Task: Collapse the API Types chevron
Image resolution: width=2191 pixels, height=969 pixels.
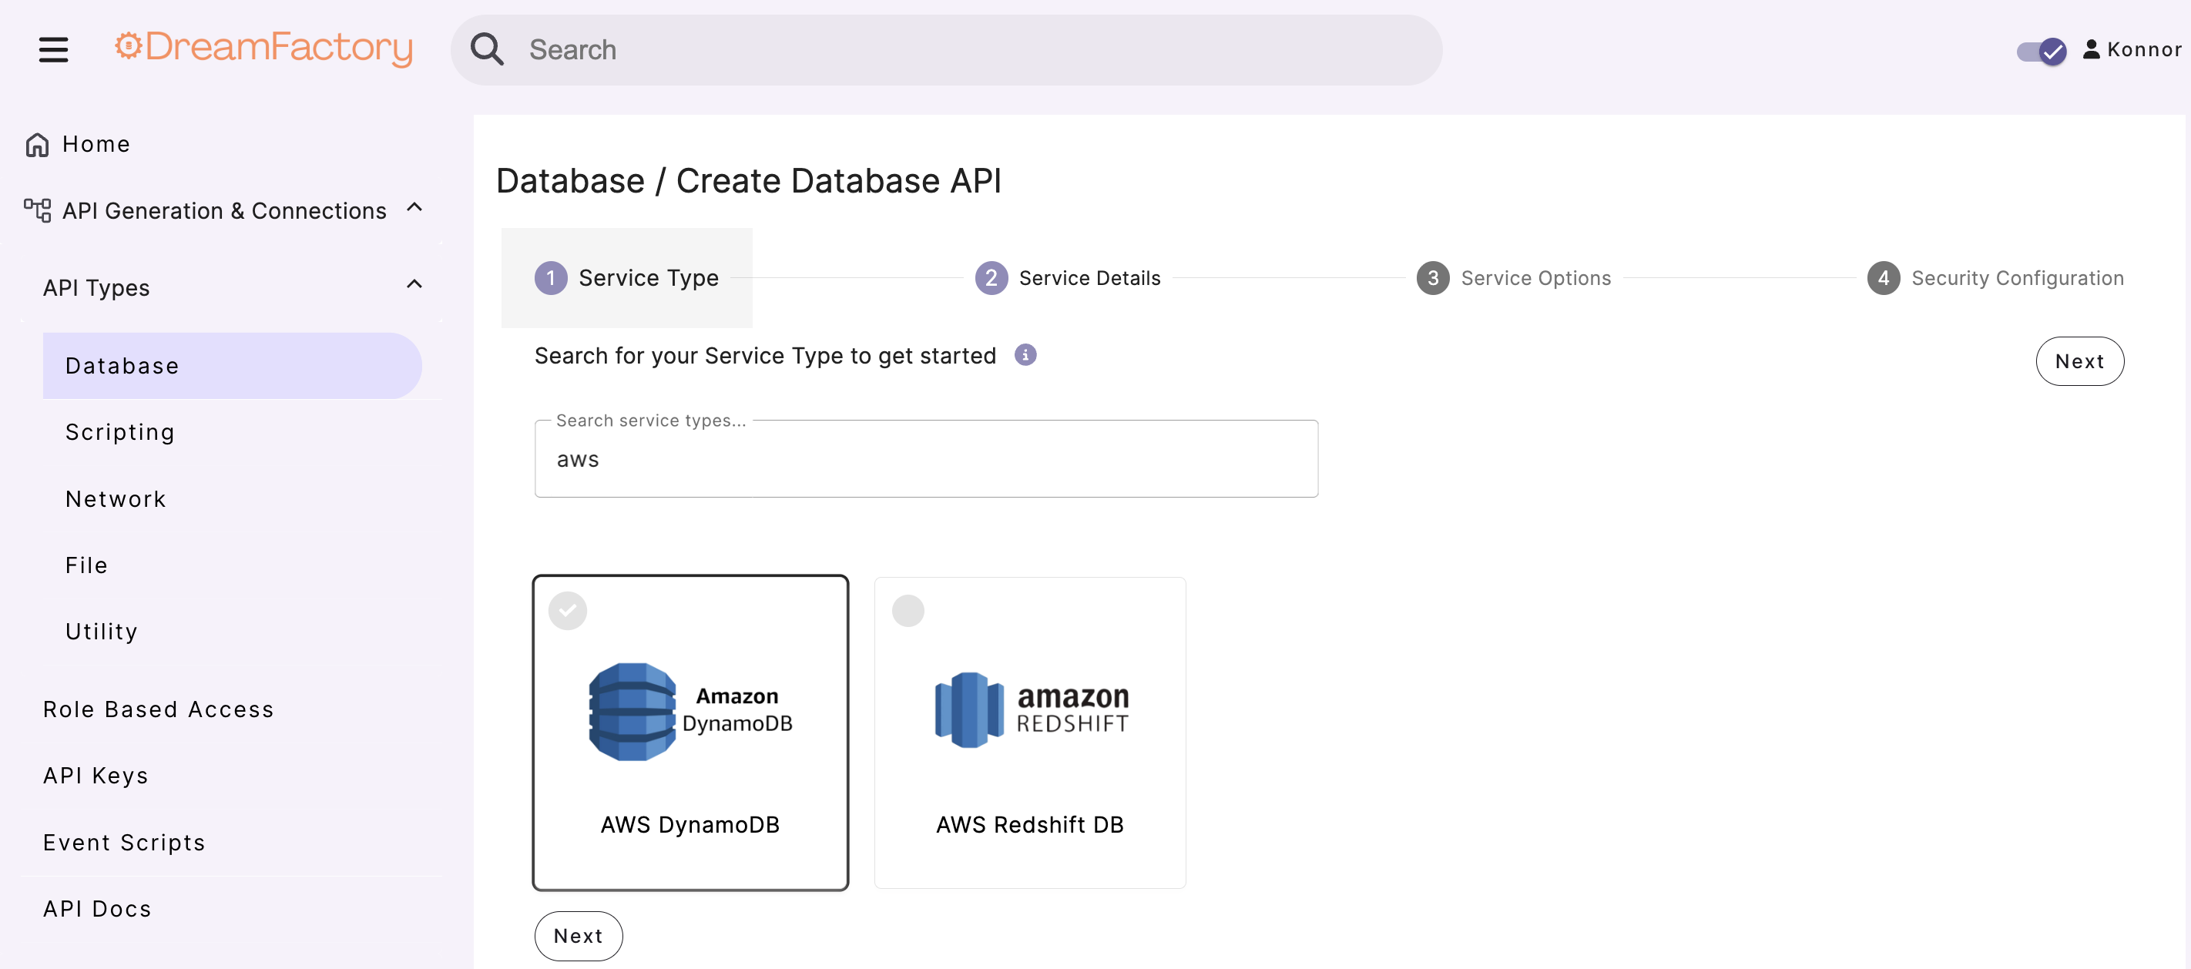Action: coord(414,284)
